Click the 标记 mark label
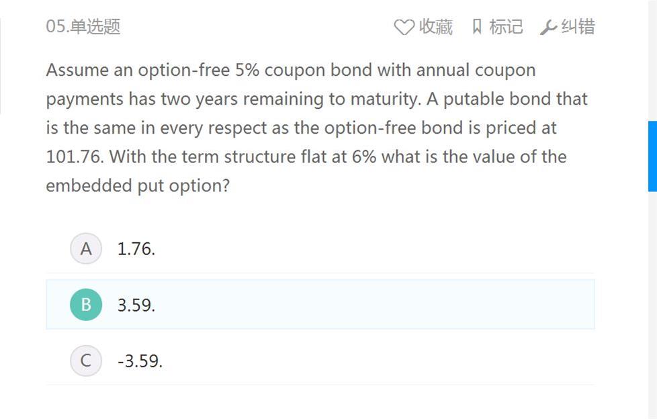Image resolution: width=657 pixels, height=419 pixels. pos(506,27)
